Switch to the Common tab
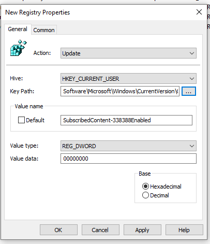Viewport: 210px width, 244px height. (x=44, y=30)
